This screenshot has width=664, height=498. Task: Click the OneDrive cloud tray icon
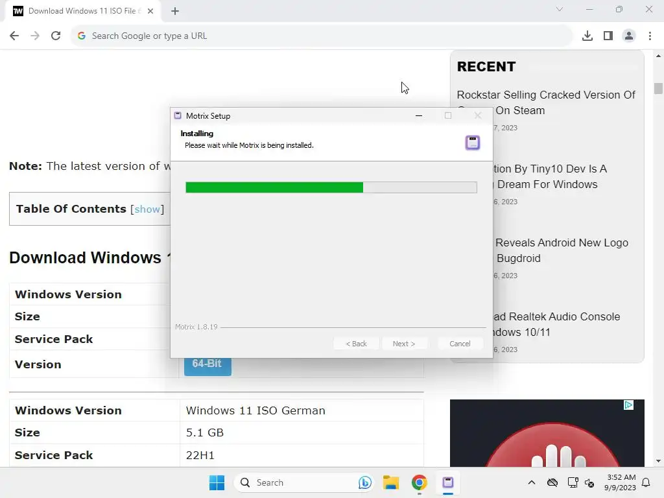pyautogui.click(x=552, y=482)
